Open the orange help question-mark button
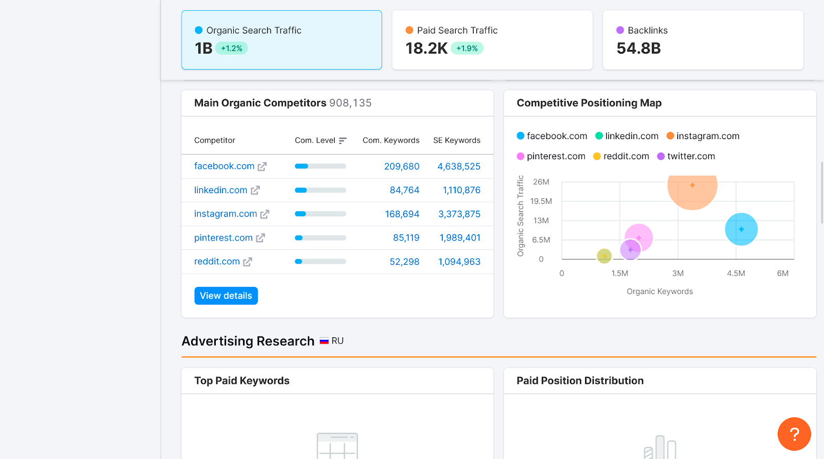The image size is (824, 459). click(794, 434)
